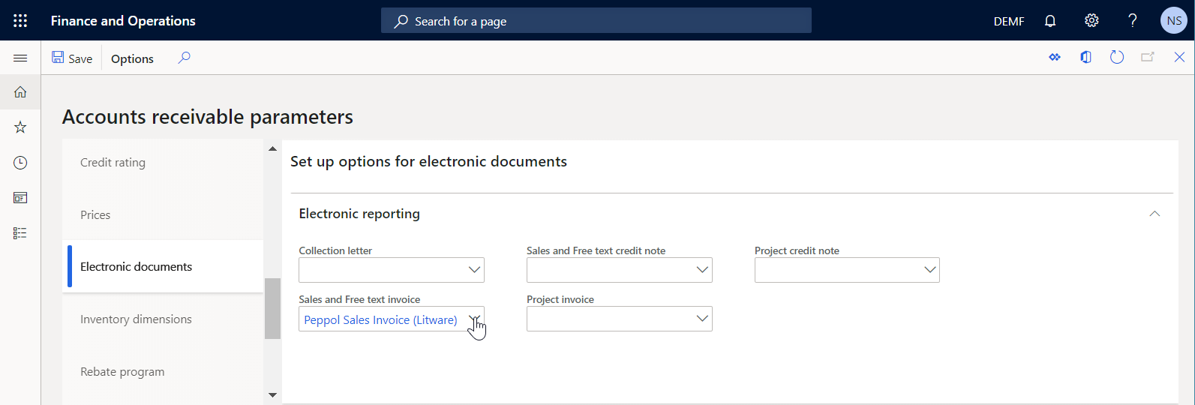Open the DEMF company picker

(1009, 21)
